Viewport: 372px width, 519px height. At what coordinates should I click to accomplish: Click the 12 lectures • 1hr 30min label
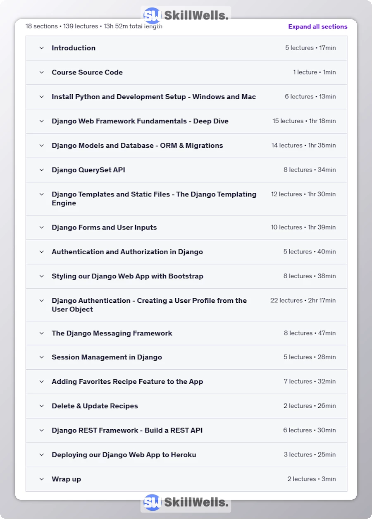[303, 194]
